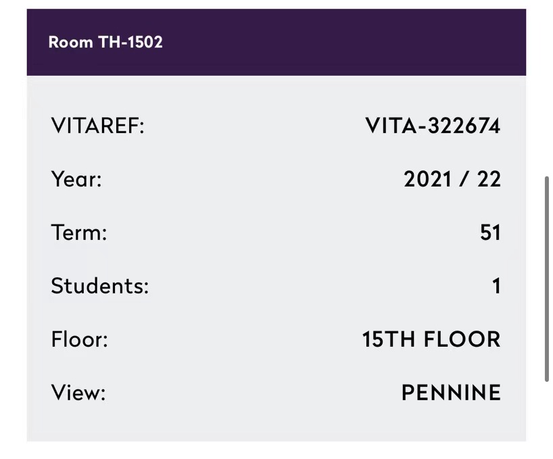Image resolution: width=553 pixels, height=459 pixels.
Task: Click empty area between VITAREF and value
Action: 254,126
